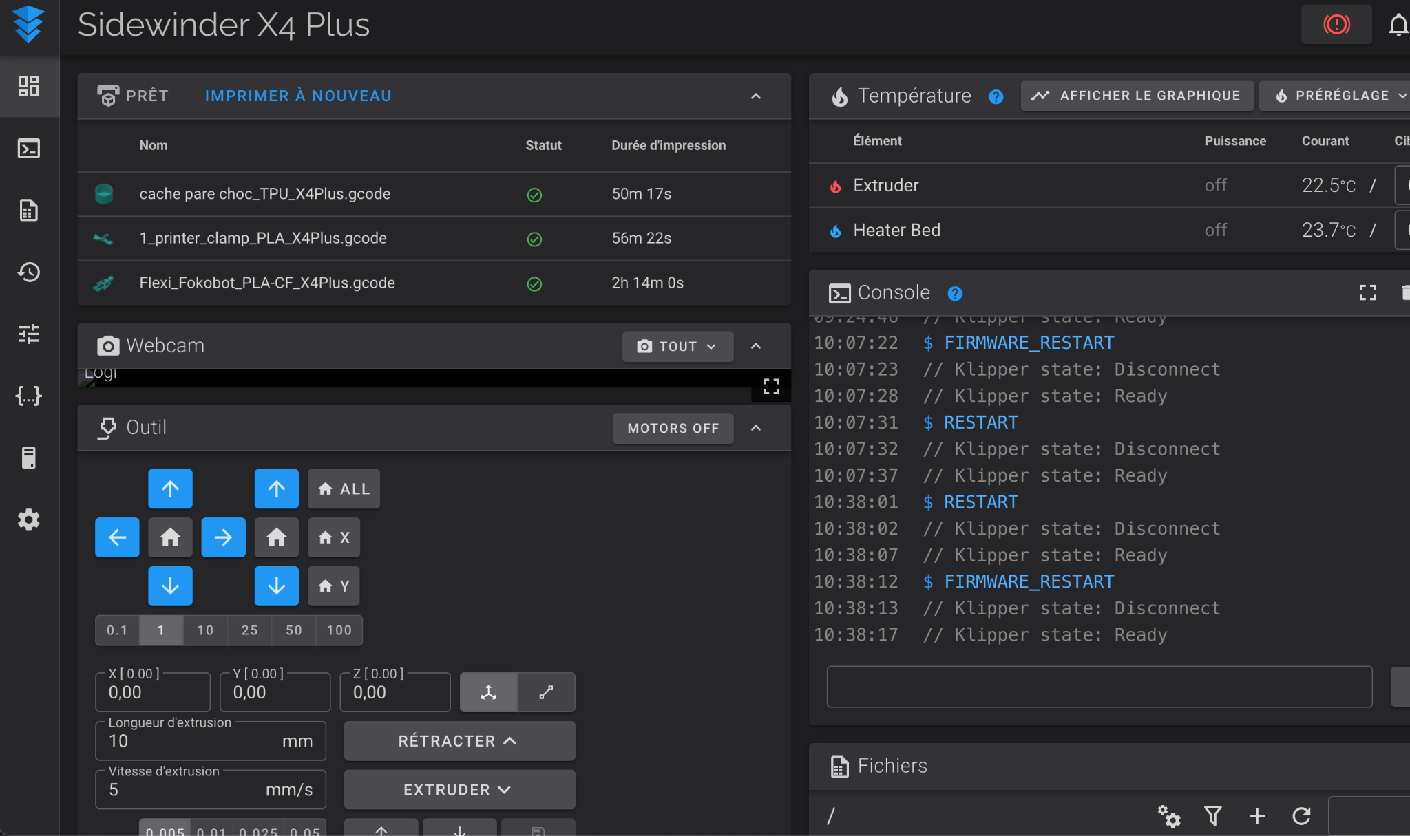The height and width of the screenshot is (836, 1410).
Task: Select cache pare choc_TPU_X4Plus.gcode row
Action: pyautogui.click(x=434, y=194)
